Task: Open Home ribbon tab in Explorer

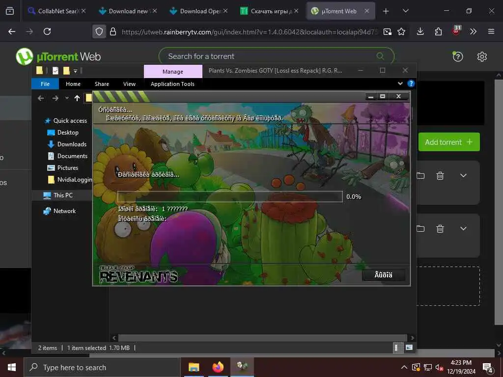Action: pyautogui.click(x=73, y=84)
